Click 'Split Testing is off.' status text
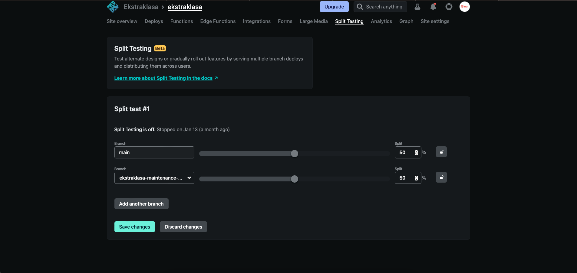 [x=135, y=129]
